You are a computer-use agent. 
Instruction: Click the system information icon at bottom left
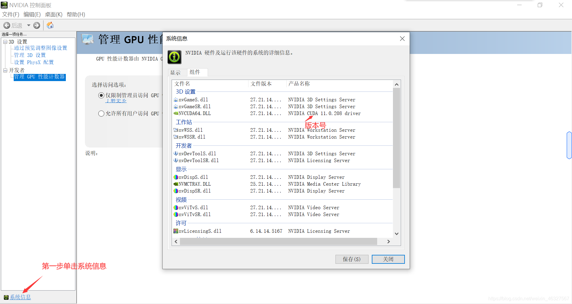(6, 297)
